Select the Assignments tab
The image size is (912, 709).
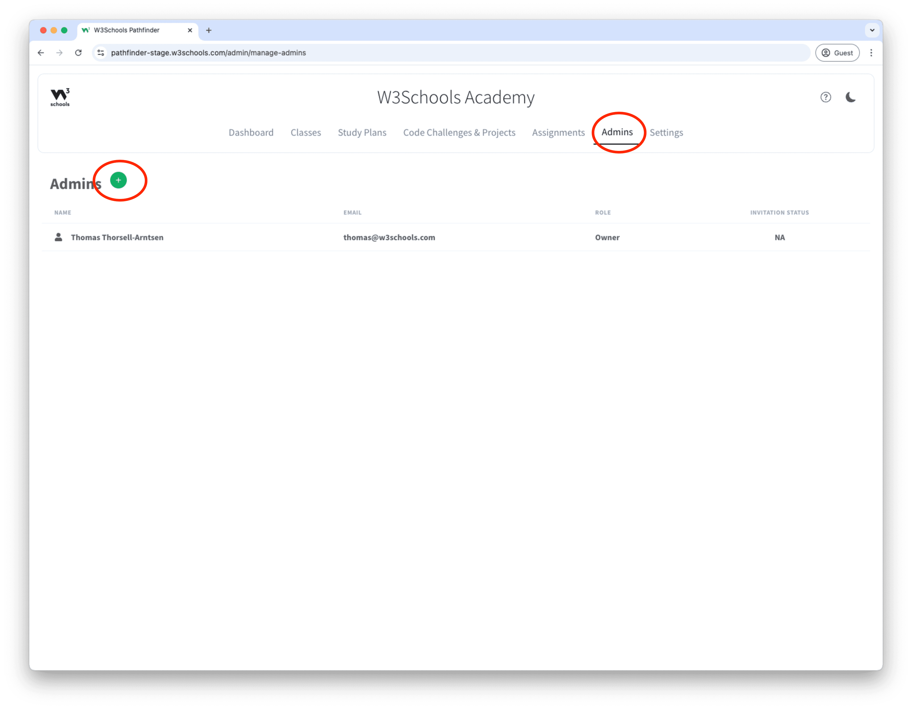pyautogui.click(x=558, y=133)
